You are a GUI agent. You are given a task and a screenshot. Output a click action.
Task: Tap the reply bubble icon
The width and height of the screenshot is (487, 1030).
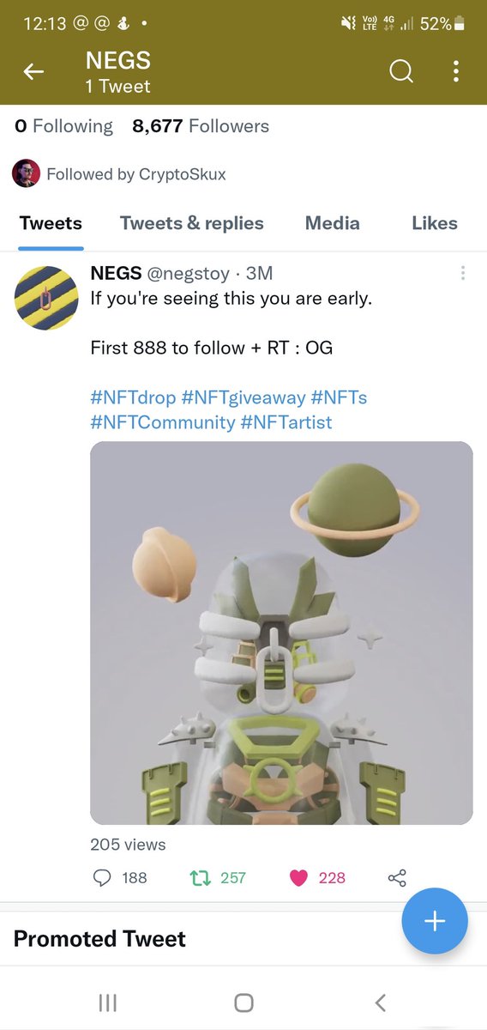[101, 877]
